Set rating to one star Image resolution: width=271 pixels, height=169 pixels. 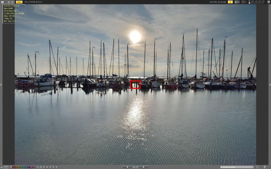(x=44, y=167)
